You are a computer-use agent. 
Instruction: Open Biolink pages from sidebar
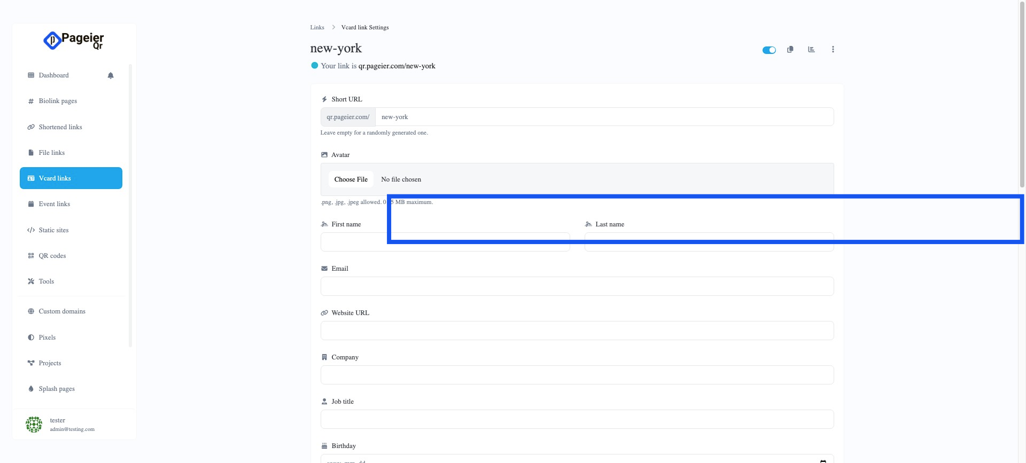(58, 101)
